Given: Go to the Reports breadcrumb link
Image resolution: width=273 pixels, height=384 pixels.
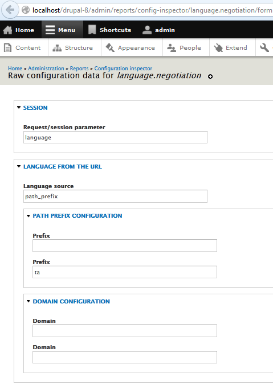Looking at the screenshot, I should point(79,69).
